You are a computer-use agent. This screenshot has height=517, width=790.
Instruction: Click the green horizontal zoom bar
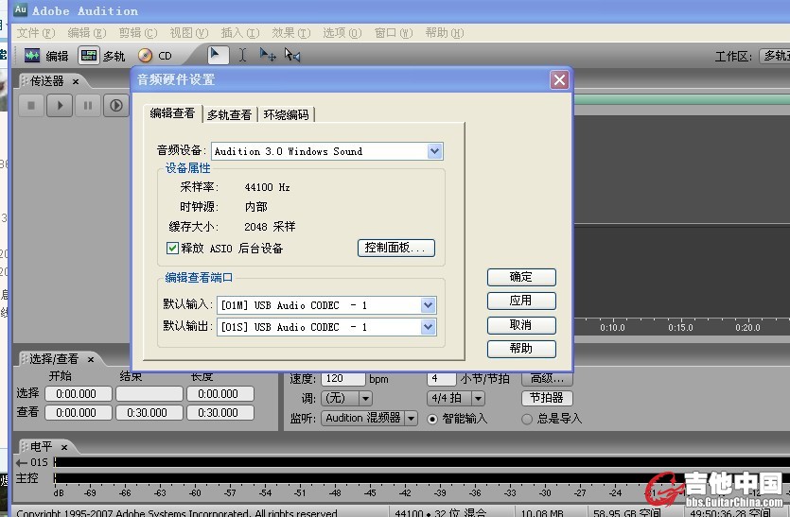point(682,99)
